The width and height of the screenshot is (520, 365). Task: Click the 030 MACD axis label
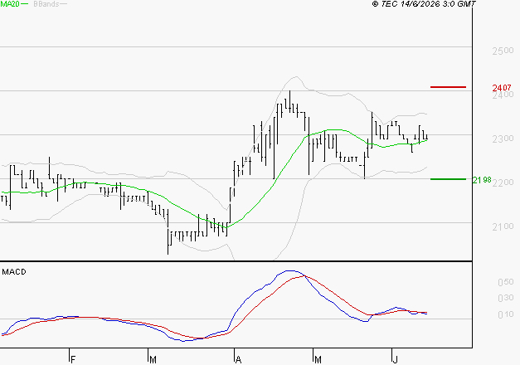point(506,298)
